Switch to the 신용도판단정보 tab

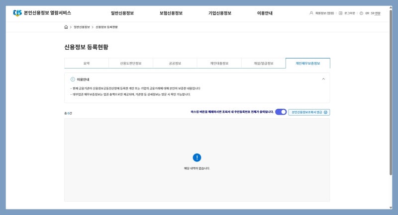(131, 64)
